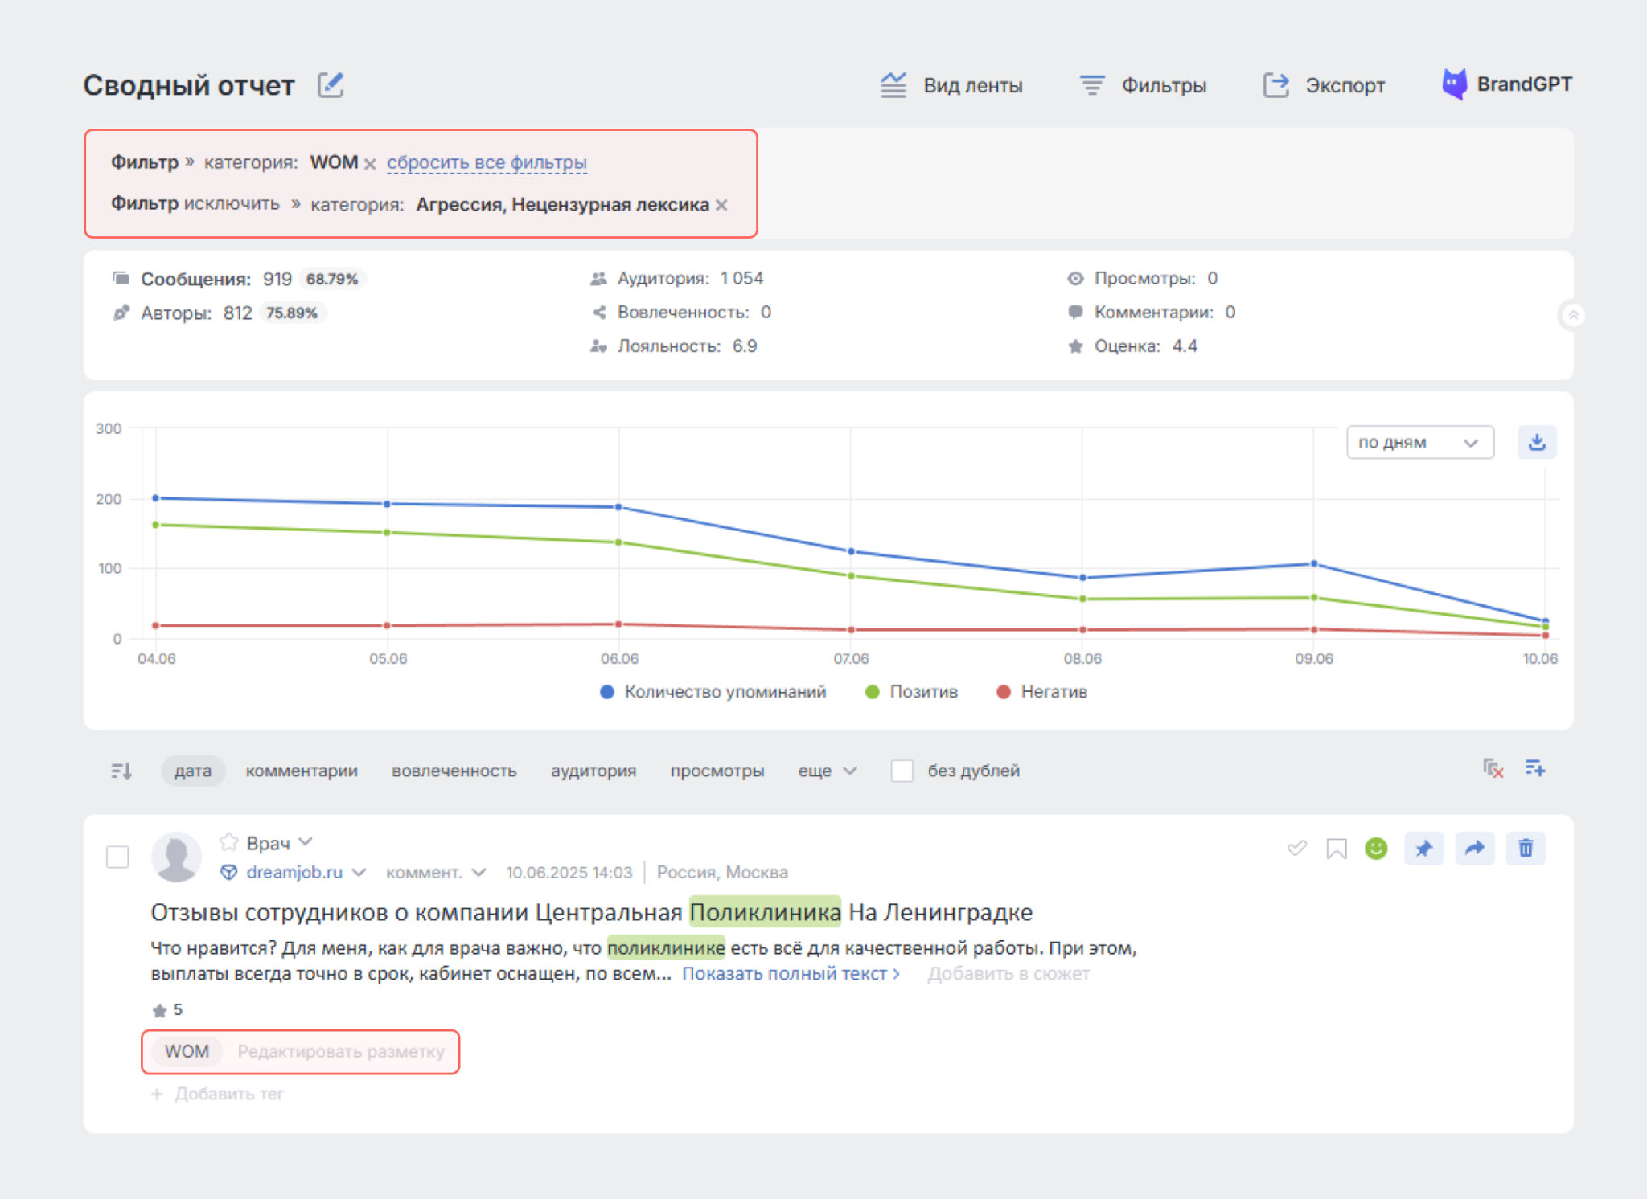Screen dimensions: 1647x1199
Task: Download the chart with the download icon
Action: pyautogui.click(x=1537, y=442)
